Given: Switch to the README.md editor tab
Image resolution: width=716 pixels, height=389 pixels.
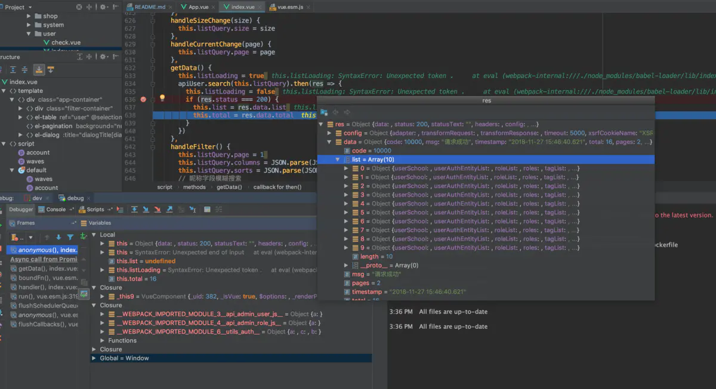Looking at the screenshot, I should click(x=149, y=7).
